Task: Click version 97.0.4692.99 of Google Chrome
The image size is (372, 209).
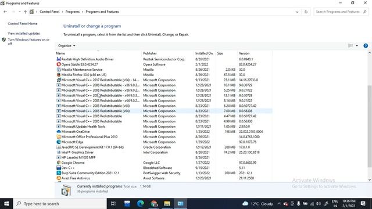Action: pyautogui.click(x=248, y=163)
